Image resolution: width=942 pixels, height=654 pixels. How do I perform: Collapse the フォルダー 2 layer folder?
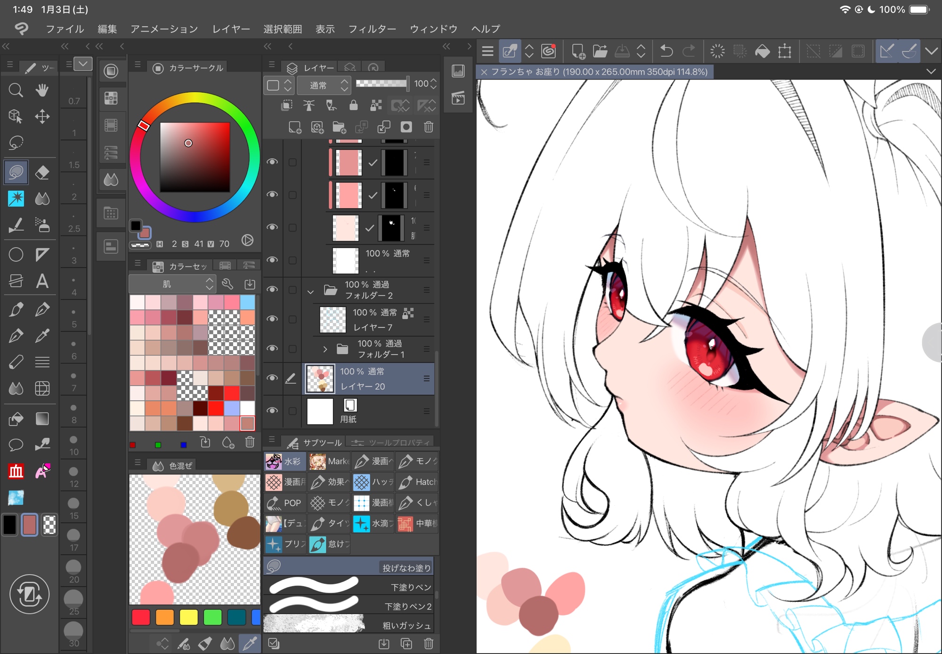coord(310,291)
